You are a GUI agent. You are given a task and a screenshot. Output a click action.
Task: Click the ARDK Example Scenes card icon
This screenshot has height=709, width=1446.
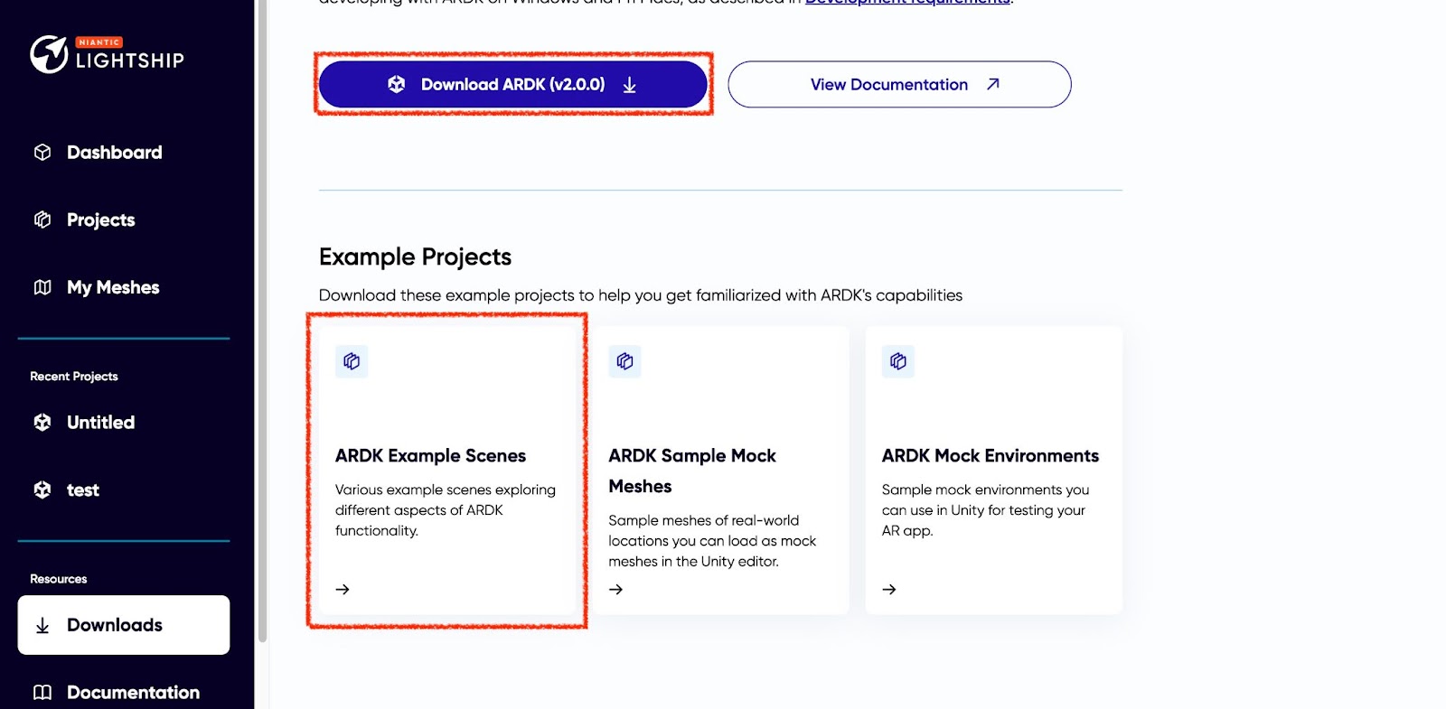(x=352, y=361)
